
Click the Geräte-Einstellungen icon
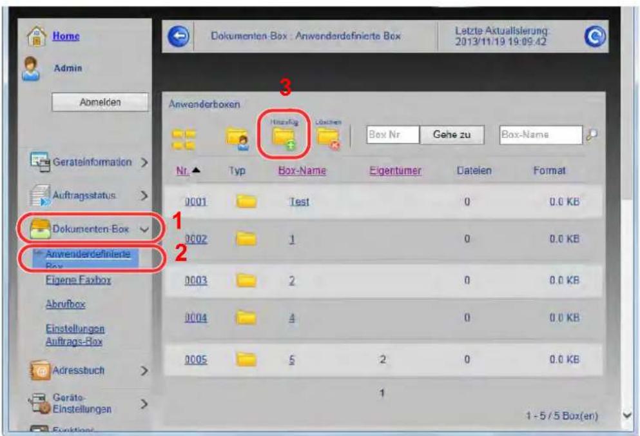(39, 404)
